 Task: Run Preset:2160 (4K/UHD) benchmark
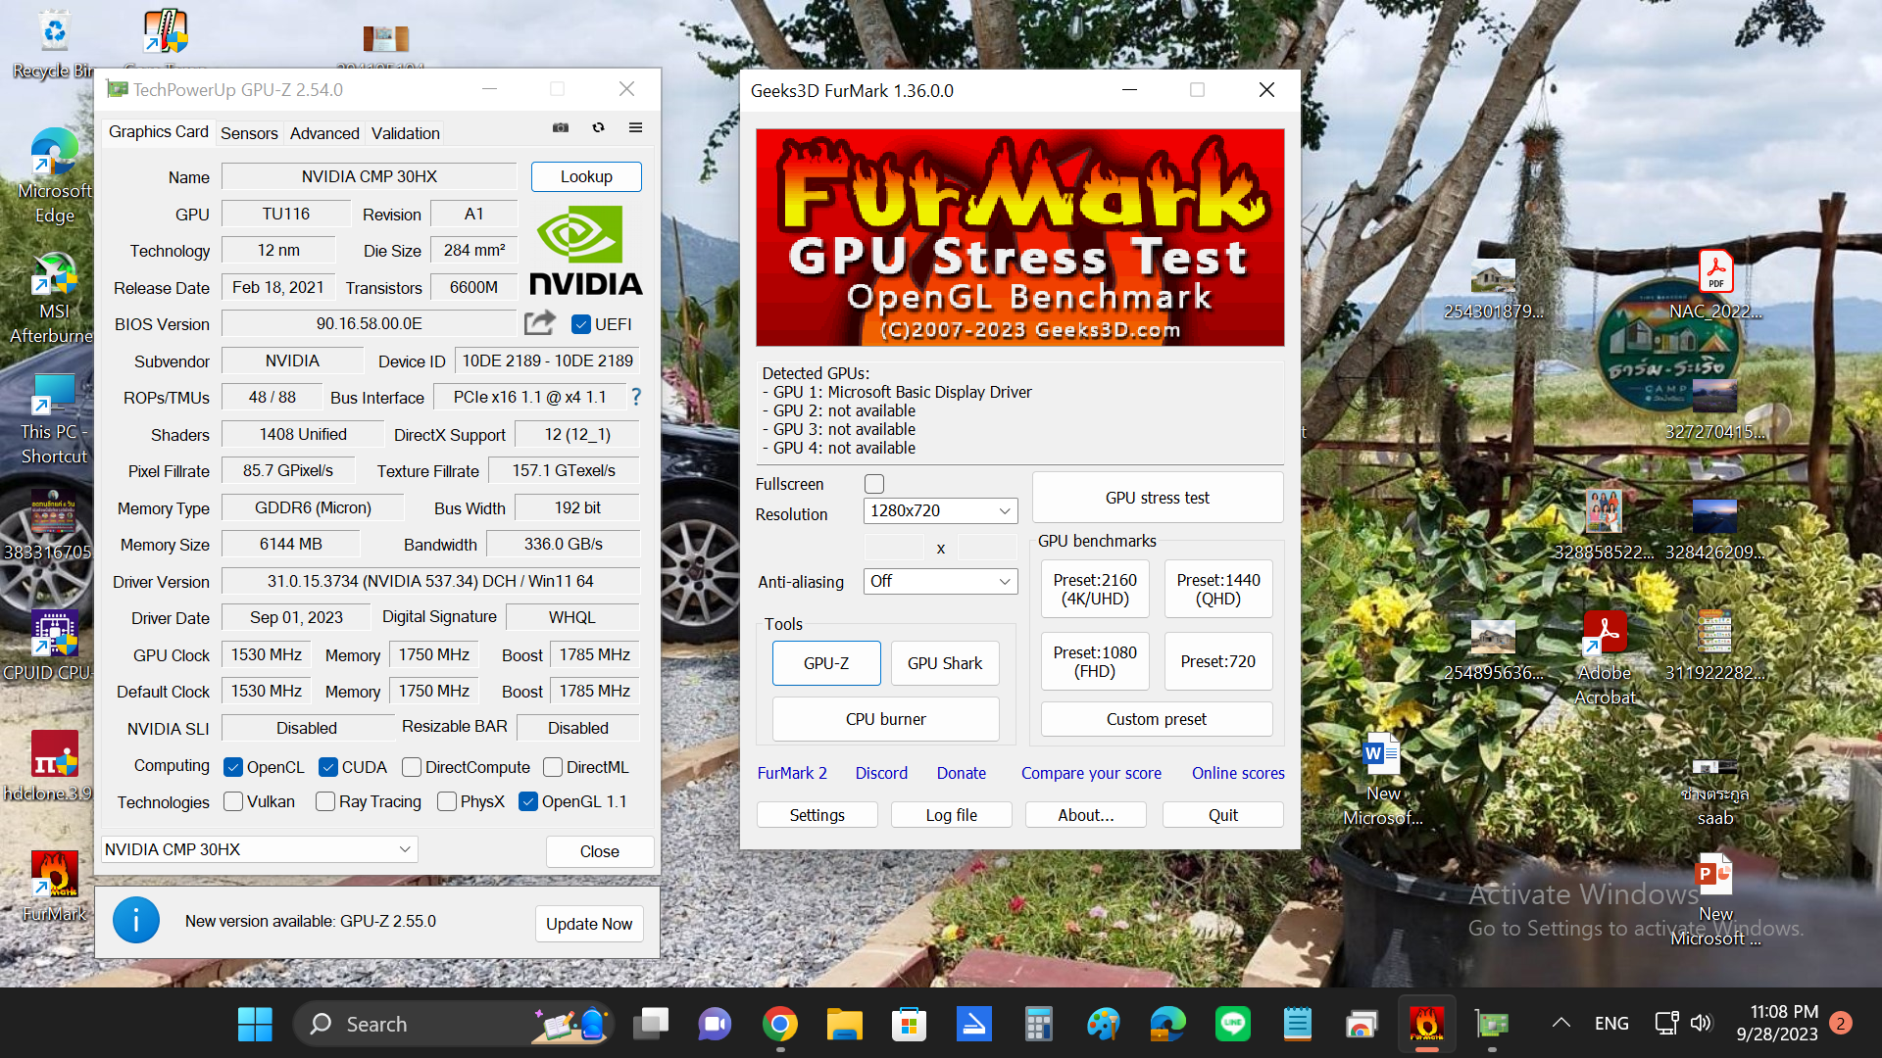pyautogui.click(x=1095, y=590)
